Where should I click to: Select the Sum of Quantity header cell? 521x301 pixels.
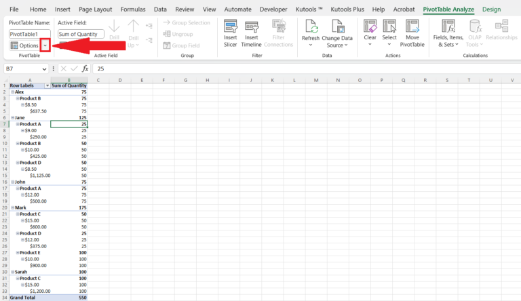(x=69, y=85)
